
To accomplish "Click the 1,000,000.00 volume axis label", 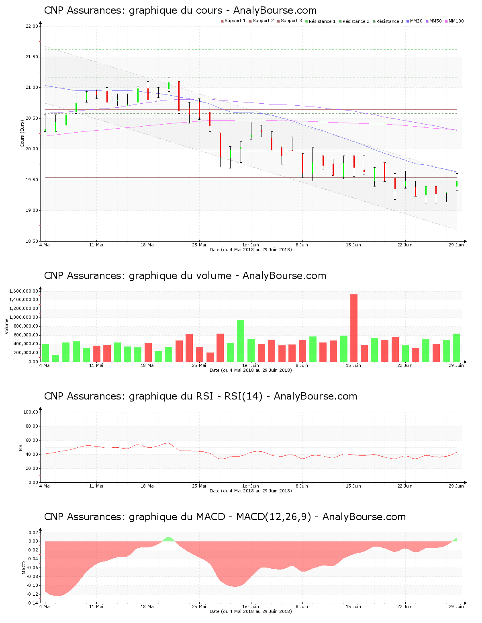I will pos(24,318).
